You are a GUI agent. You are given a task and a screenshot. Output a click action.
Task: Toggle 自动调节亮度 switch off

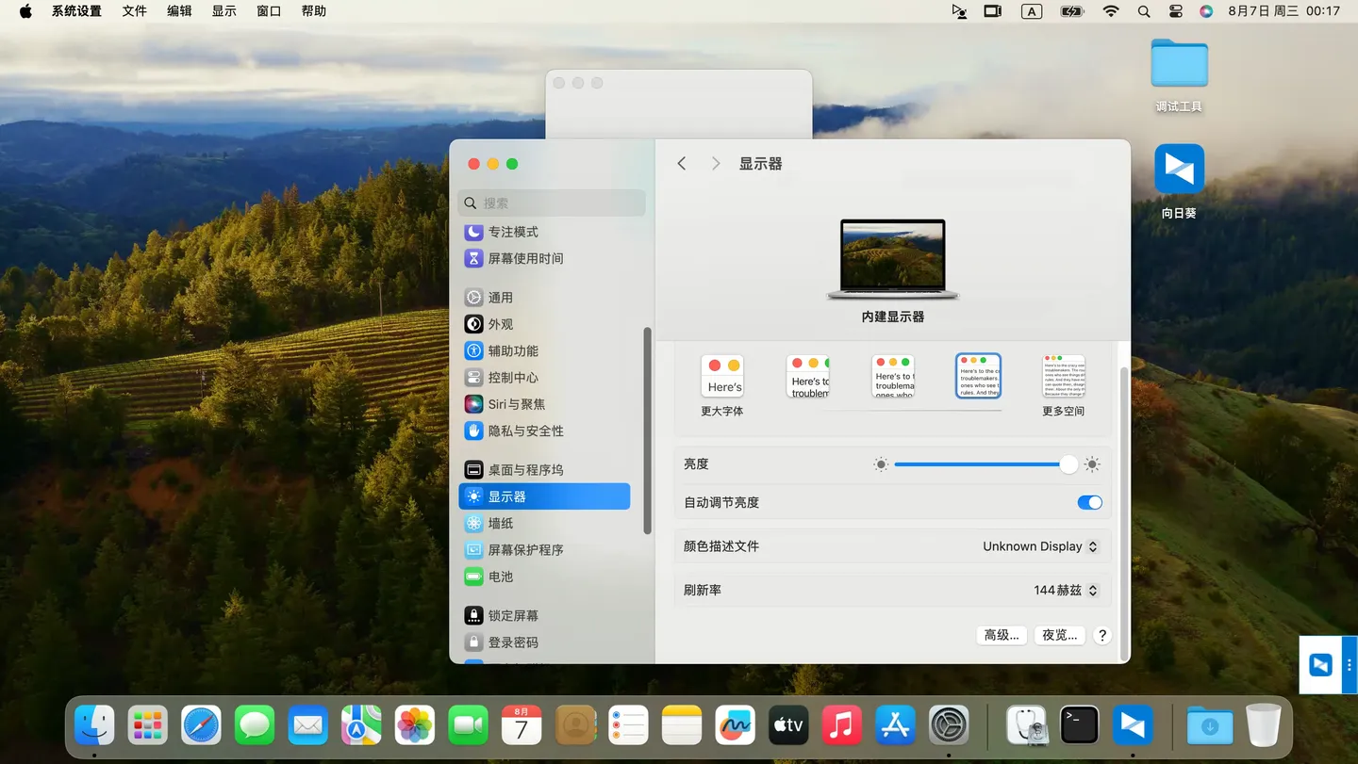(x=1089, y=503)
